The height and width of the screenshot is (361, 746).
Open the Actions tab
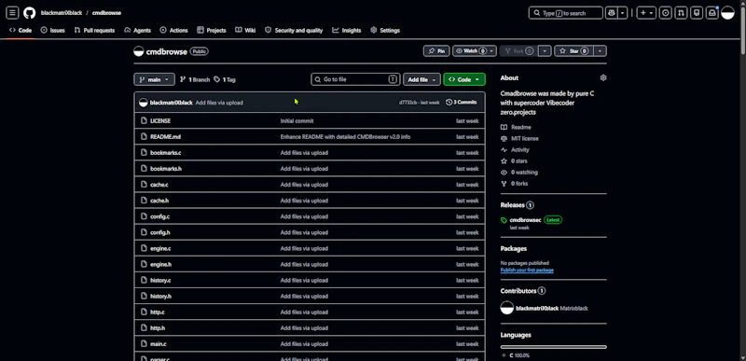173,31
